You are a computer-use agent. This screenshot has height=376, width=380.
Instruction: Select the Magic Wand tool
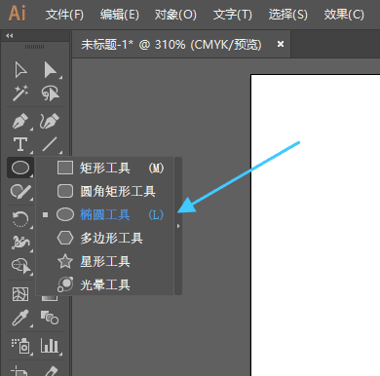[x=20, y=94]
